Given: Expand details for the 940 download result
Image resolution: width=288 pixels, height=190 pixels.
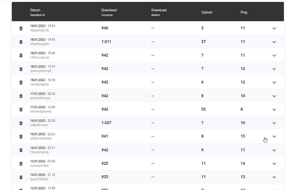Looking at the screenshot, I should (274, 28).
